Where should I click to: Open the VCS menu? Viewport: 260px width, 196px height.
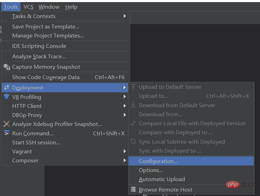[28, 7]
